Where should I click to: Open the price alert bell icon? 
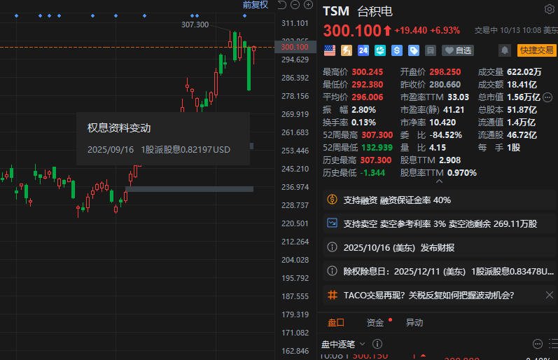coord(504,50)
